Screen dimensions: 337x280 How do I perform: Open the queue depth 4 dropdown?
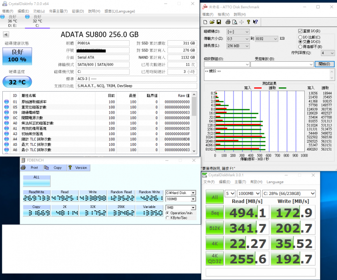[328, 53]
